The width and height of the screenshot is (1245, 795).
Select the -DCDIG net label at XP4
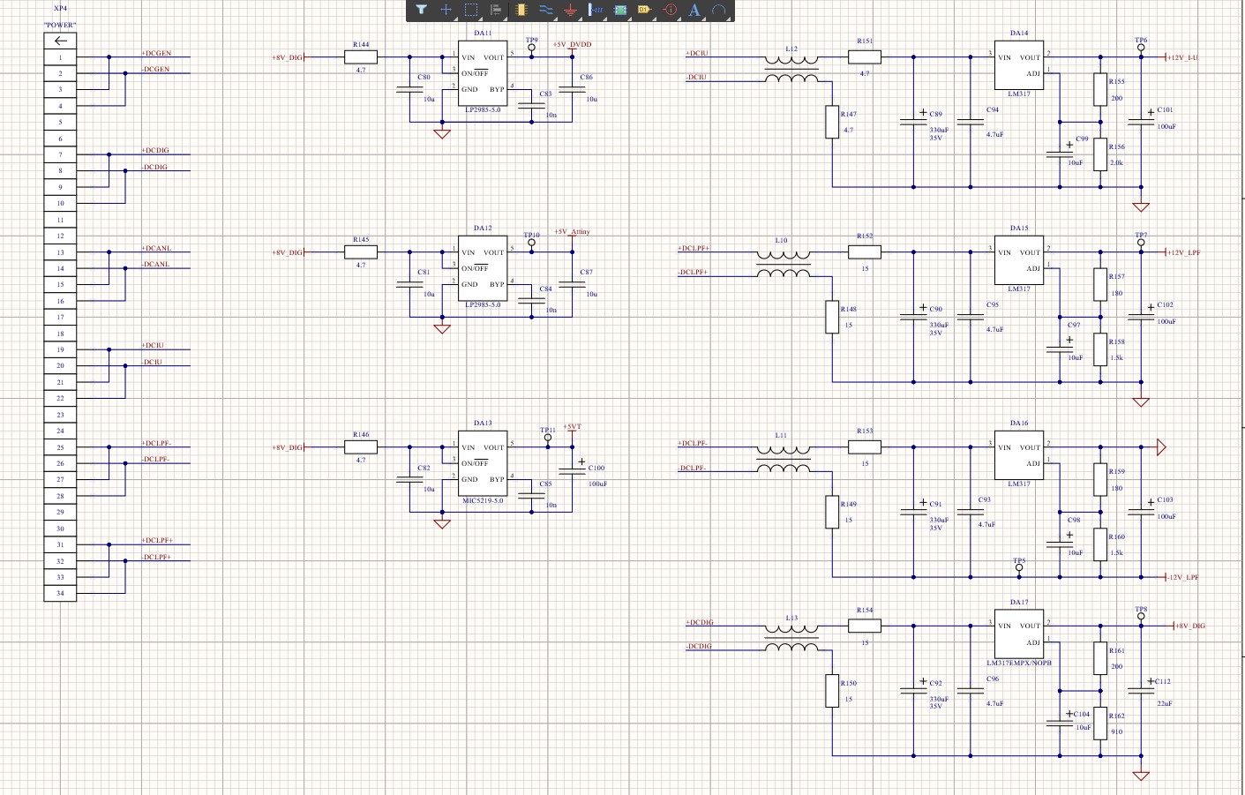154,167
